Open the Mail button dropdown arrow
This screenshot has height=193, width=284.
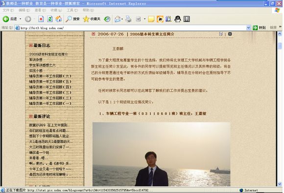(122, 19)
